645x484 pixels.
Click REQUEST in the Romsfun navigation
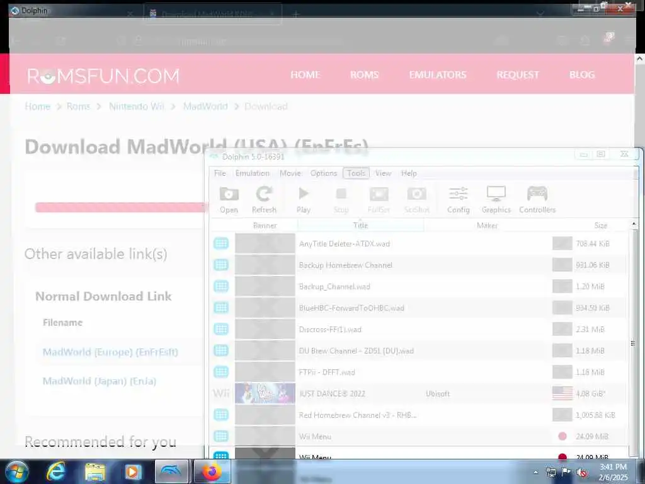pos(518,74)
